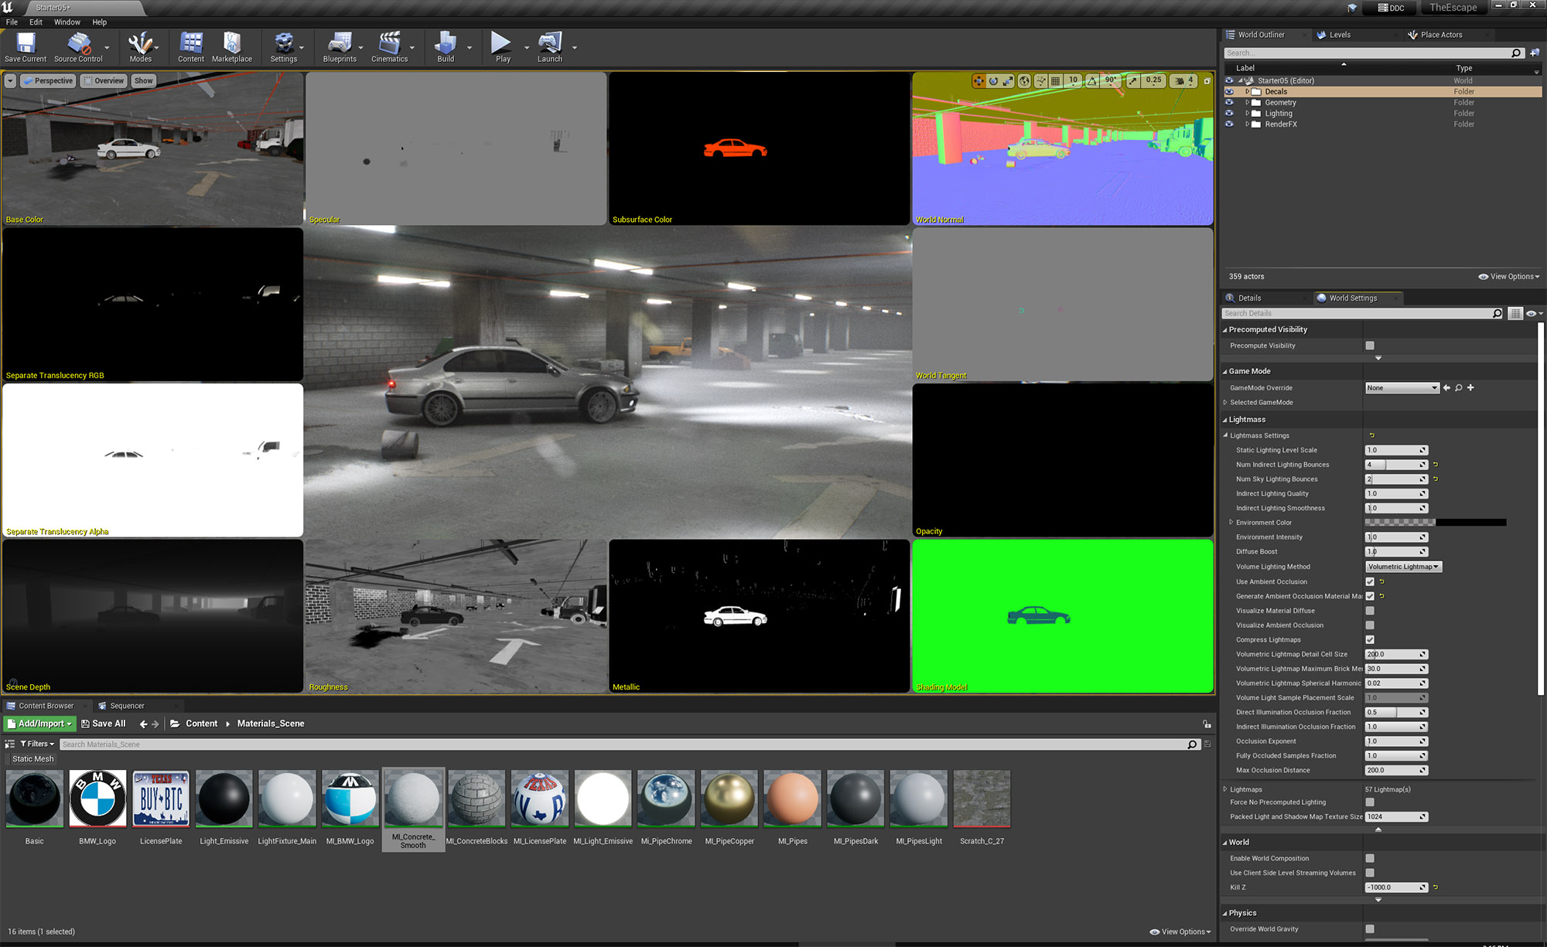
Task: Click the Environment Color swatch
Action: click(x=1435, y=523)
